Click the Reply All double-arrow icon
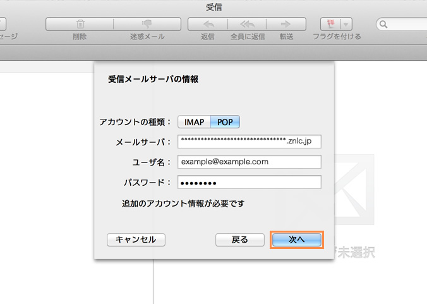The height and width of the screenshot is (304, 427). 247,24
